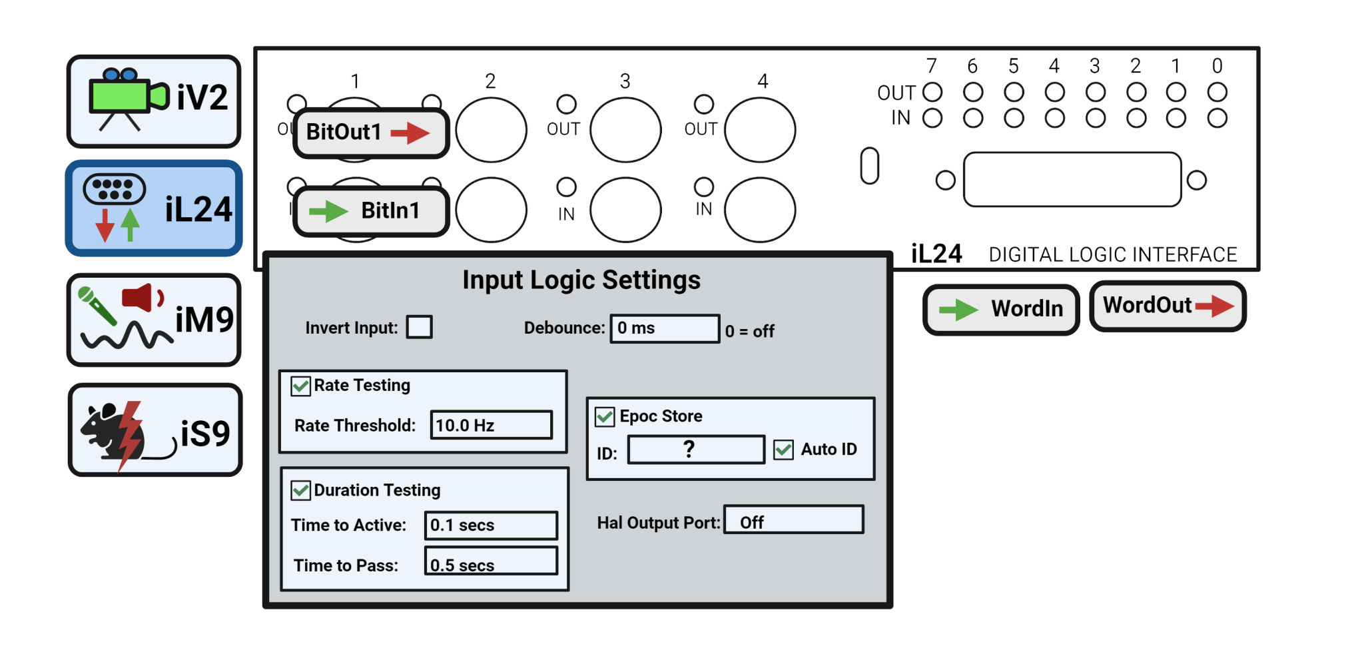Toggle the Epoc Store checkbox
This screenshot has height=650, width=1364.
pyautogui.click(x=603, y=416)
